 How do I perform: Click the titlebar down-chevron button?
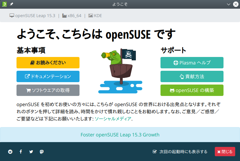[229, 4]
